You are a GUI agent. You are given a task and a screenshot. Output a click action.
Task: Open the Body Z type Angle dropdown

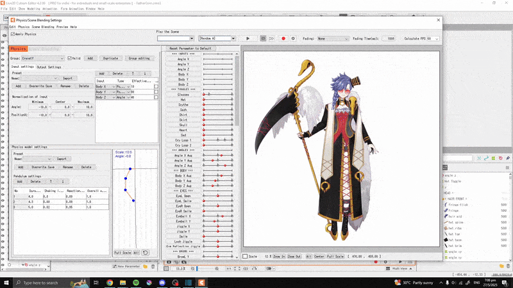(123, 97)
